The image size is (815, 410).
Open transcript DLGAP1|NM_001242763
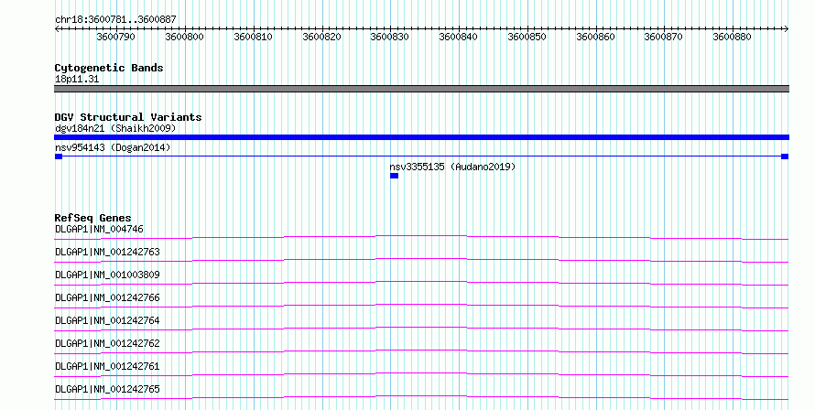coord(107,252)
